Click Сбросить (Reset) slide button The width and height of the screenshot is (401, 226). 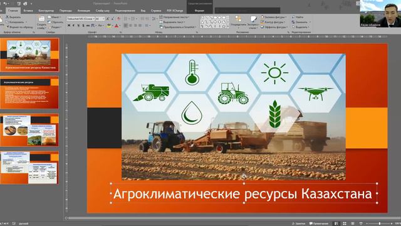(x=56, y=22)
